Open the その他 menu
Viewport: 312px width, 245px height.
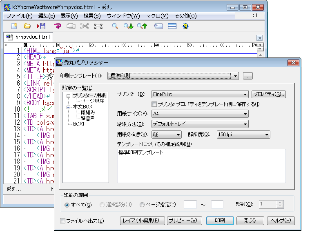tap(185, 16)
